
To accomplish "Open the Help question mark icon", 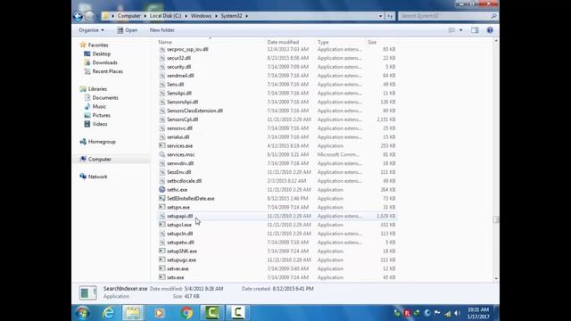I will [490, 30].
